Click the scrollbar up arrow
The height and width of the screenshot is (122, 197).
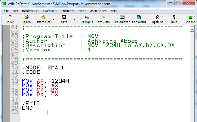(192, 29)
